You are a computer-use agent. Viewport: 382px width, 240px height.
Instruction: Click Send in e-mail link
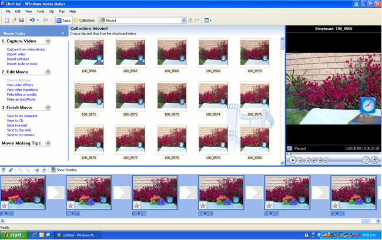pos(17,125)
